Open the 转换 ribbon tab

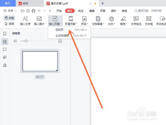[x=124, y=11]
